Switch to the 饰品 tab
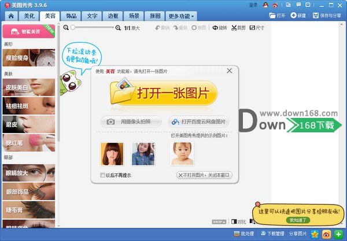The image size is (347, 241). pyautogui.click(x=71, y=16)
